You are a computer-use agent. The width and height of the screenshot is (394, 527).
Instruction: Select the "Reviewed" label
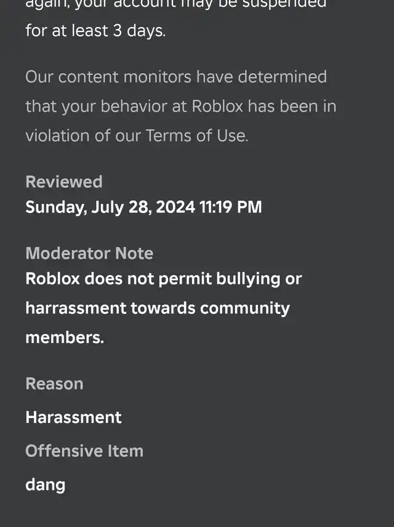pyautogui.click(x=63, y=182)
